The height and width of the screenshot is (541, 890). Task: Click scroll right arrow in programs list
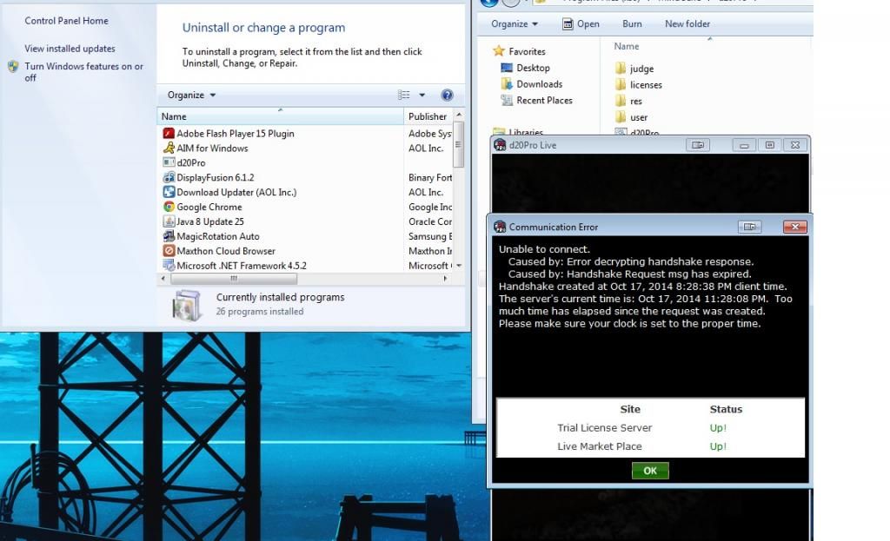[445, 279]
